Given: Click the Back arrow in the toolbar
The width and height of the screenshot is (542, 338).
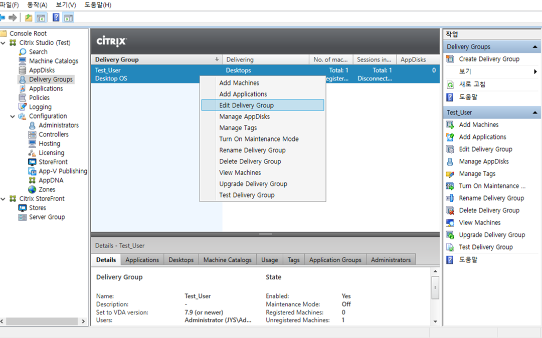Looking at the screenshot, I should point(2,17).
